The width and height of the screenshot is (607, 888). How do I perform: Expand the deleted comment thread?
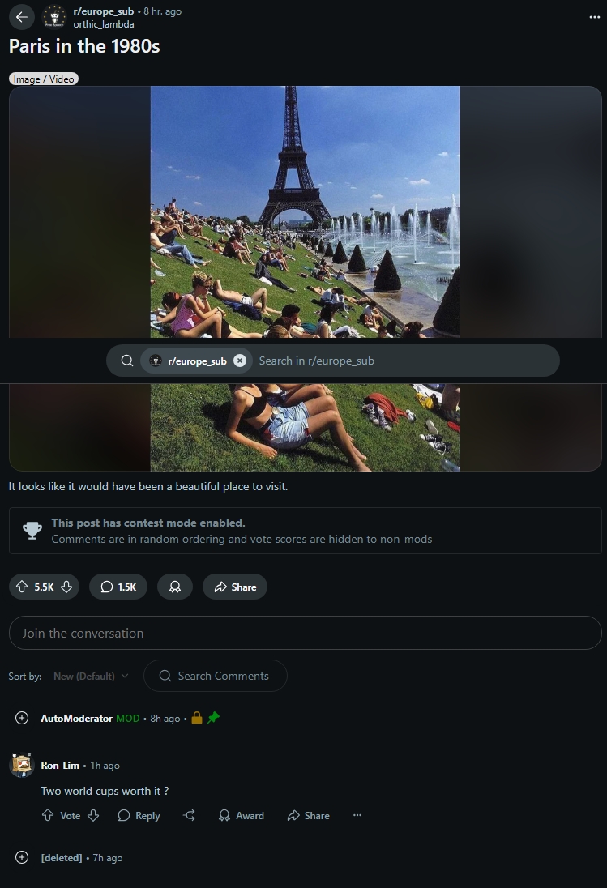[22, 857]
